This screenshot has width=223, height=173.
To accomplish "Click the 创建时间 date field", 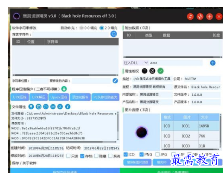I will pos(46,148).
